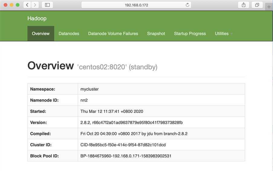Click the Cluster ID value text
This screenshot has width=273, height=171.
(x=123, y=145)
